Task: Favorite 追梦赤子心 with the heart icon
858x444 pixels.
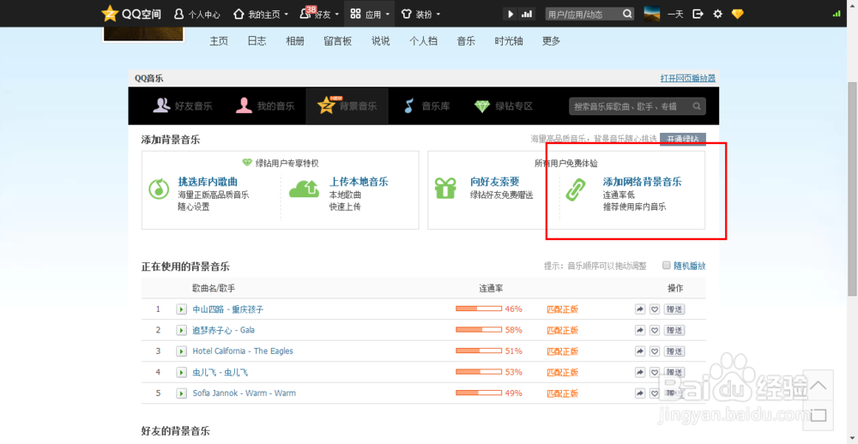Action: pyautogui.click(x=655, y=330)
